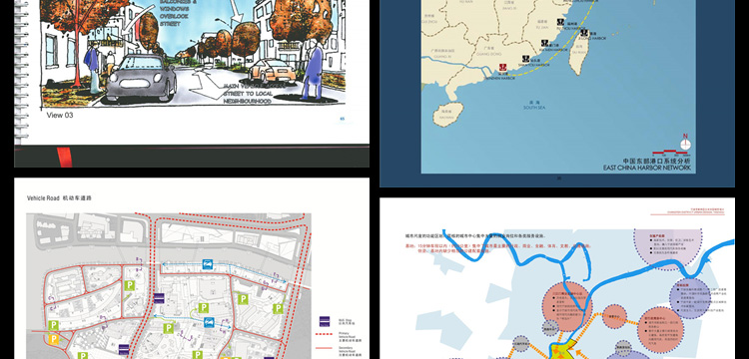Screen dimensions: 749x359
Task: Click the South Sea label on the map
Action: click(x=534, y=108)
